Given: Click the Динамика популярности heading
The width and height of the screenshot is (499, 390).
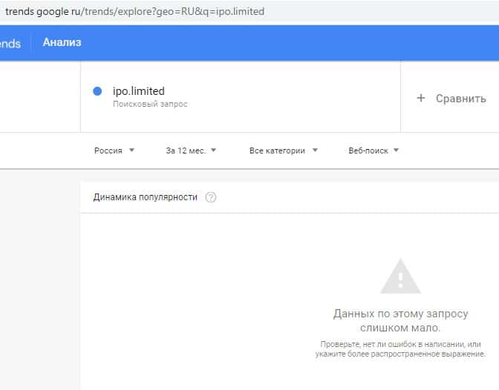Looking at the screenshot, I should [146, 197].
